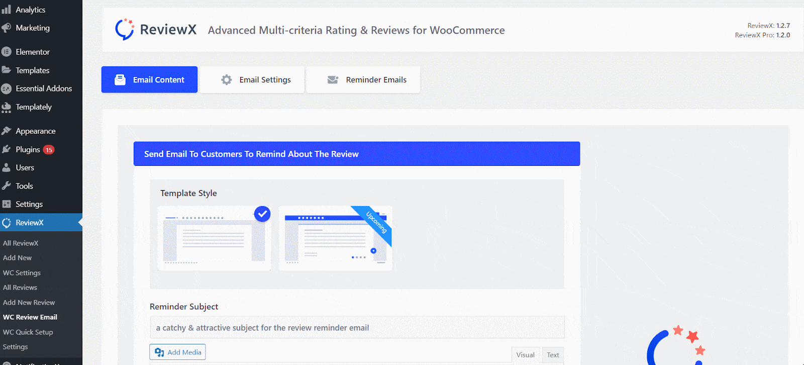Click the blue checkmark on the first template
The height and width of the screenshot is (365, 804).
[262, 214]
